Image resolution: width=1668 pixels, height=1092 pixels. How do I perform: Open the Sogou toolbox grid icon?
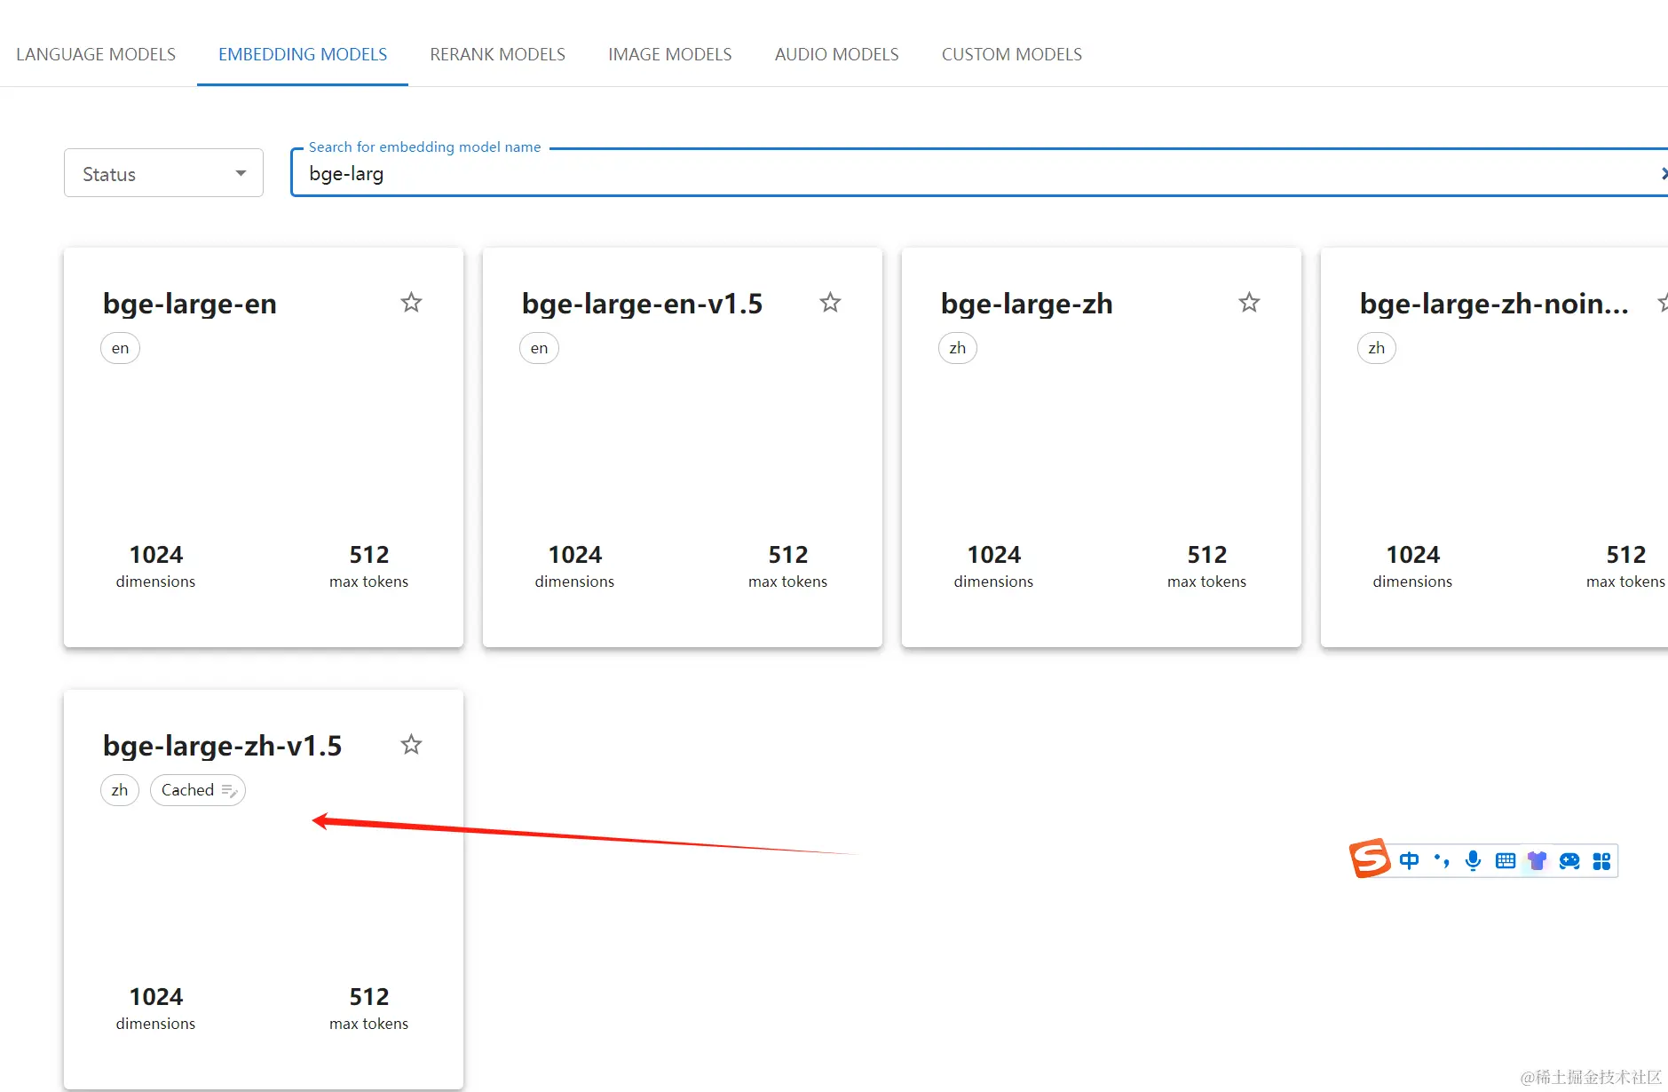click(x=1601, y=860)
